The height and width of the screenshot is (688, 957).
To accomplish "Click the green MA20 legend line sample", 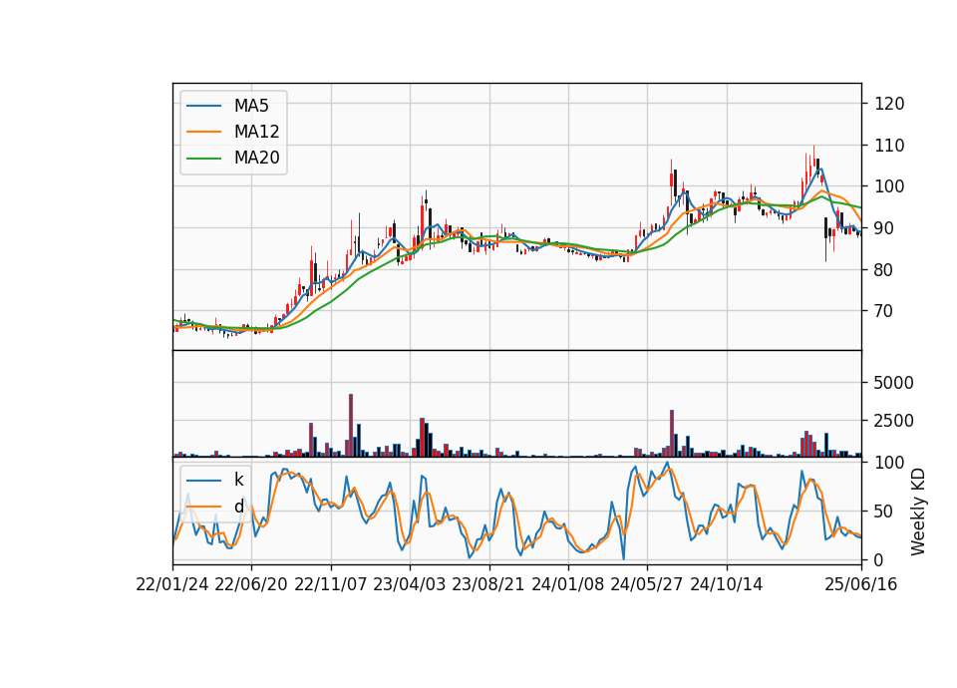I will coord(203,159).
